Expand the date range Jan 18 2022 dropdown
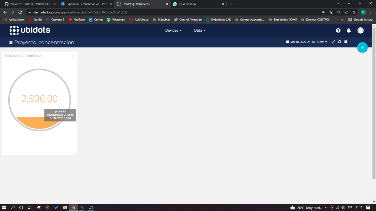The height and width of the screenshot is (211, 376). click(326, 42)
